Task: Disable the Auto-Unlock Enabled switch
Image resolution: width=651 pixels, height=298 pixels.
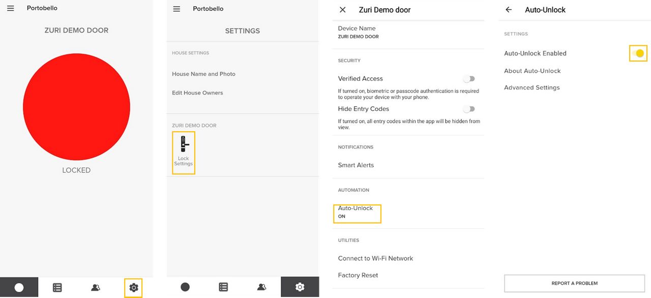Action: click(638, 53)
